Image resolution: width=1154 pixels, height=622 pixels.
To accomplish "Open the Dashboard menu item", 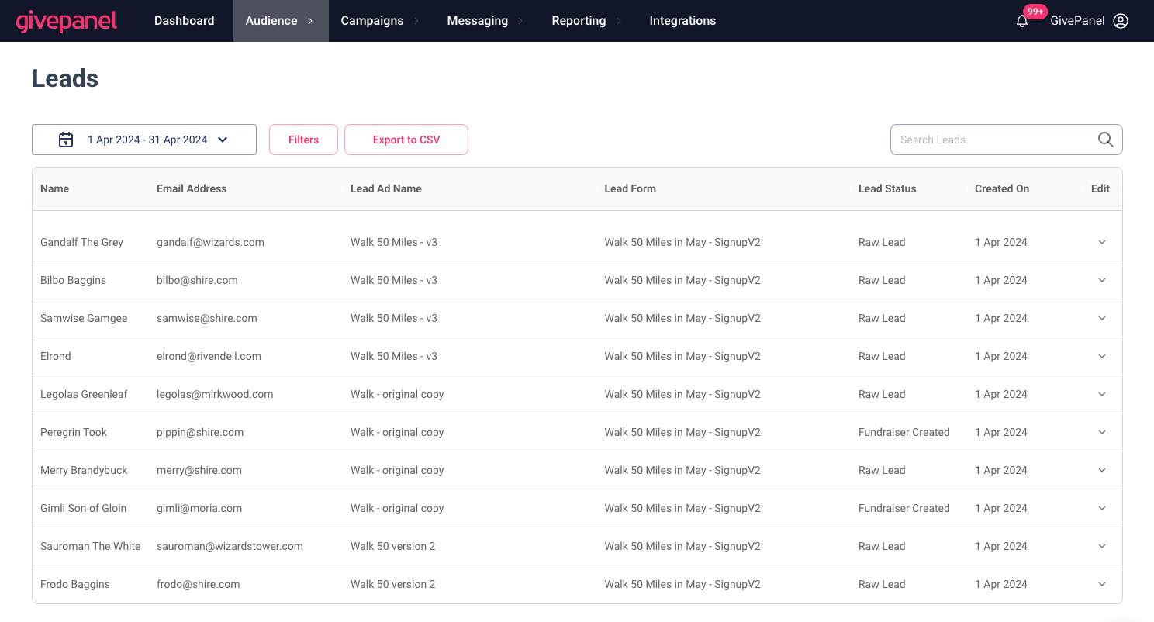I will [x=185, y=21].
